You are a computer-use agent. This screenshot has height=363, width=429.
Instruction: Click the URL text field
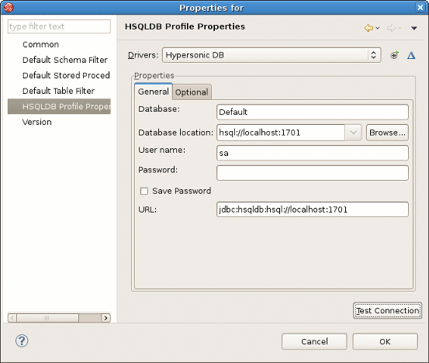313,209
